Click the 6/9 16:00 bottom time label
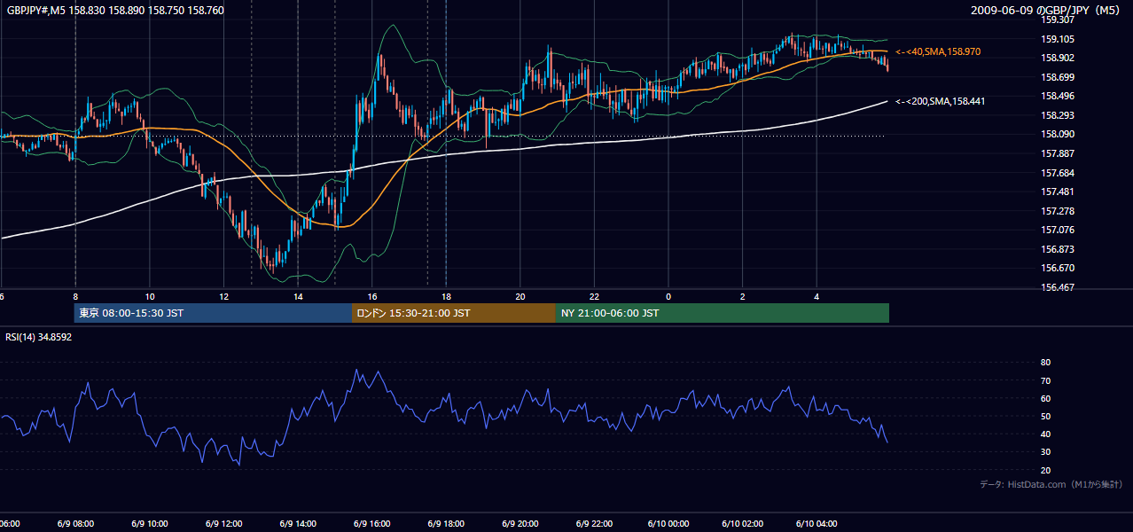 (371, 524)
